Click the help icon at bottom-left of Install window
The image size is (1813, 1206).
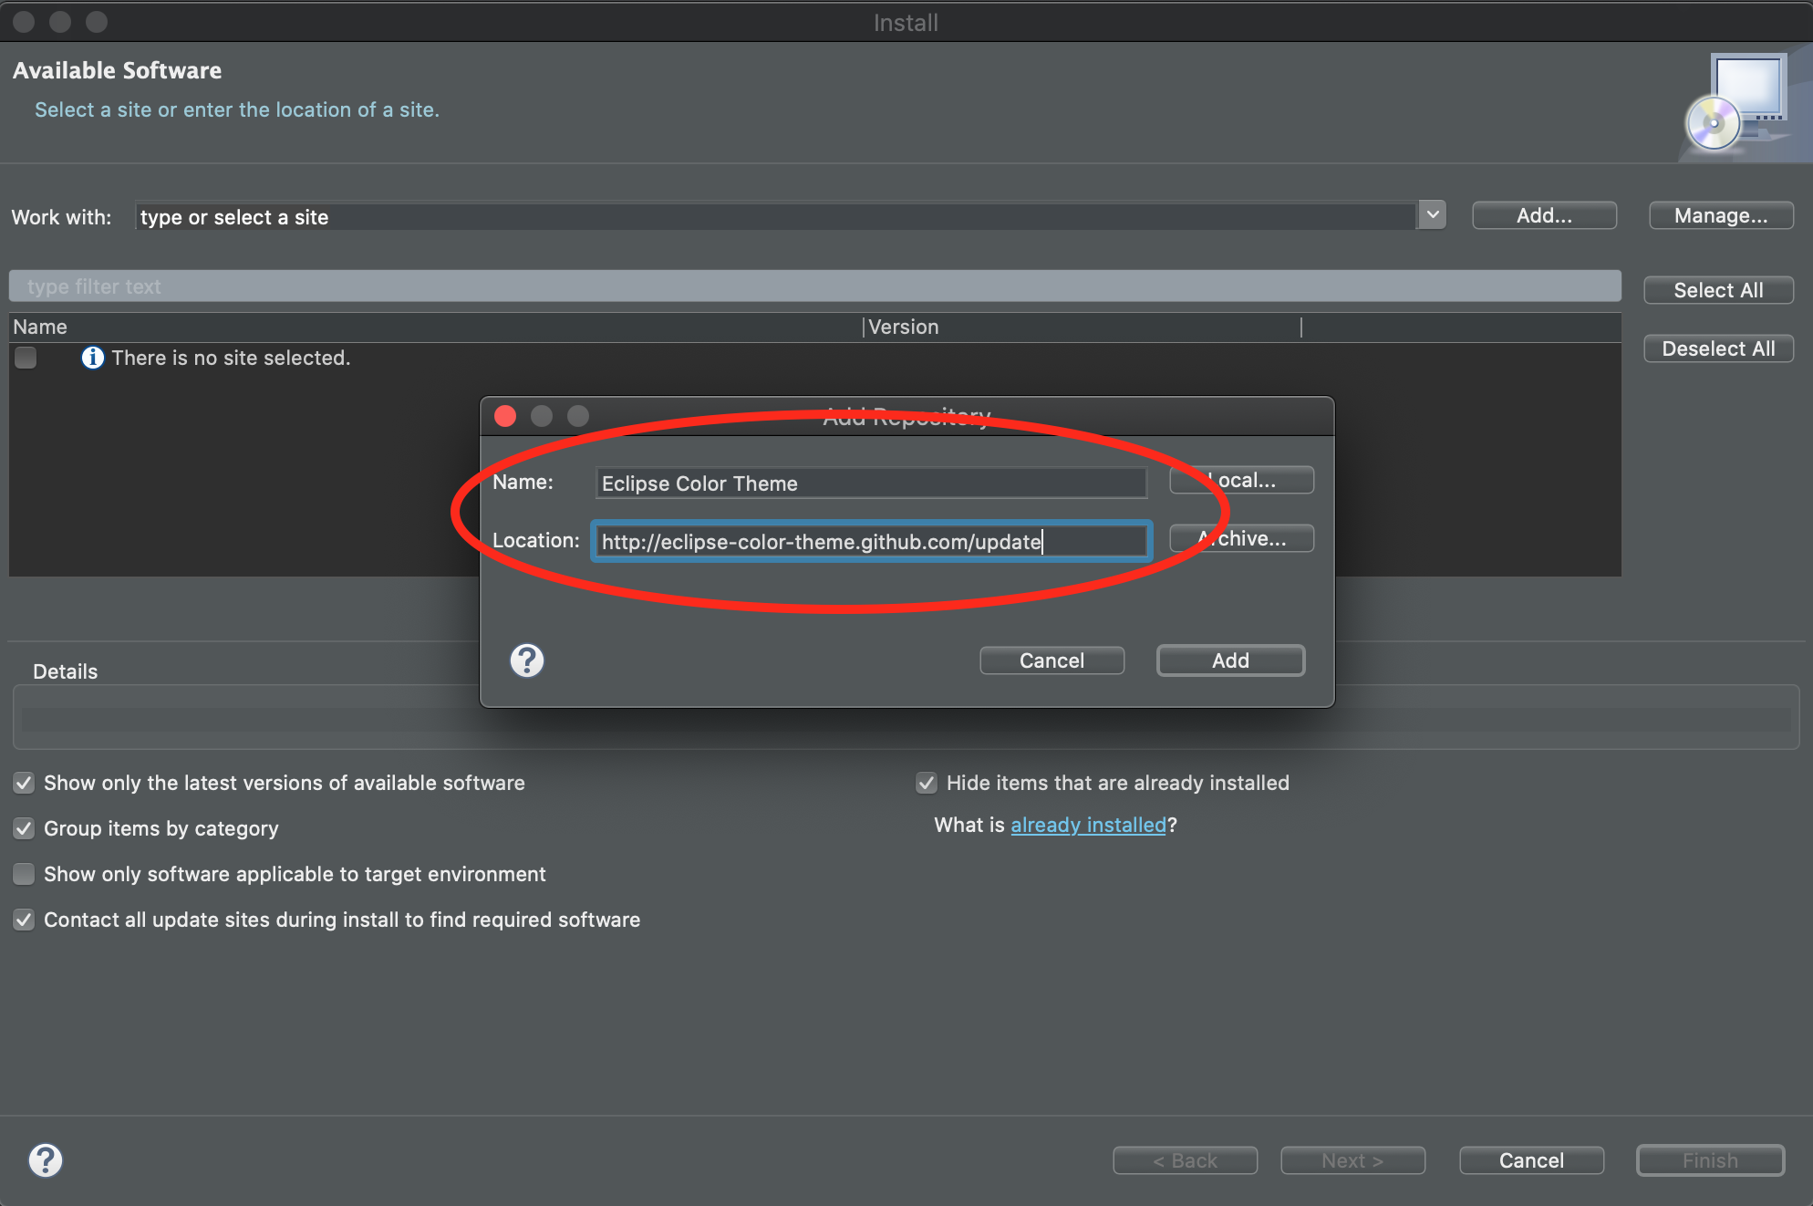point(45,1160)
